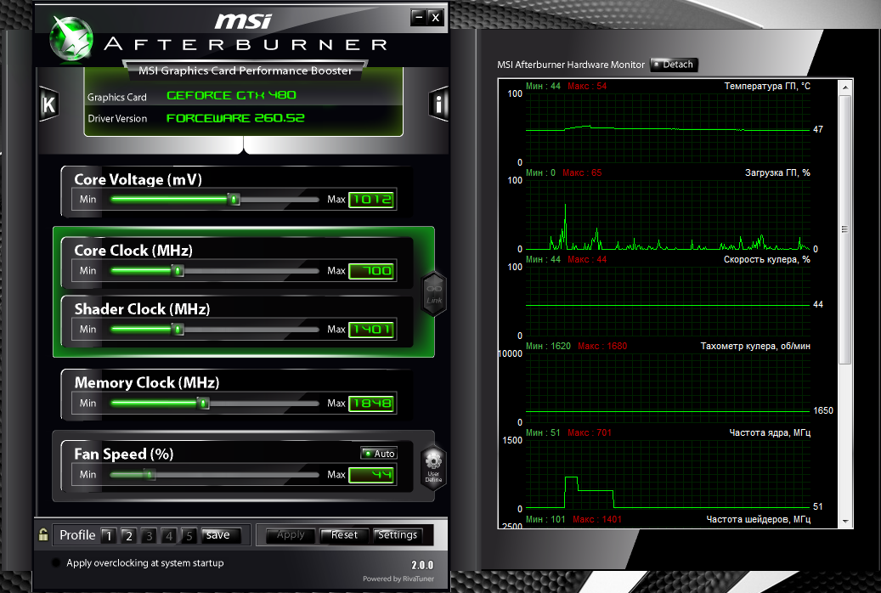The height and width of the screenshot is (593, 881).
Task: Click the Memory Clock value field 1848
Action: [x=371, y=403]
